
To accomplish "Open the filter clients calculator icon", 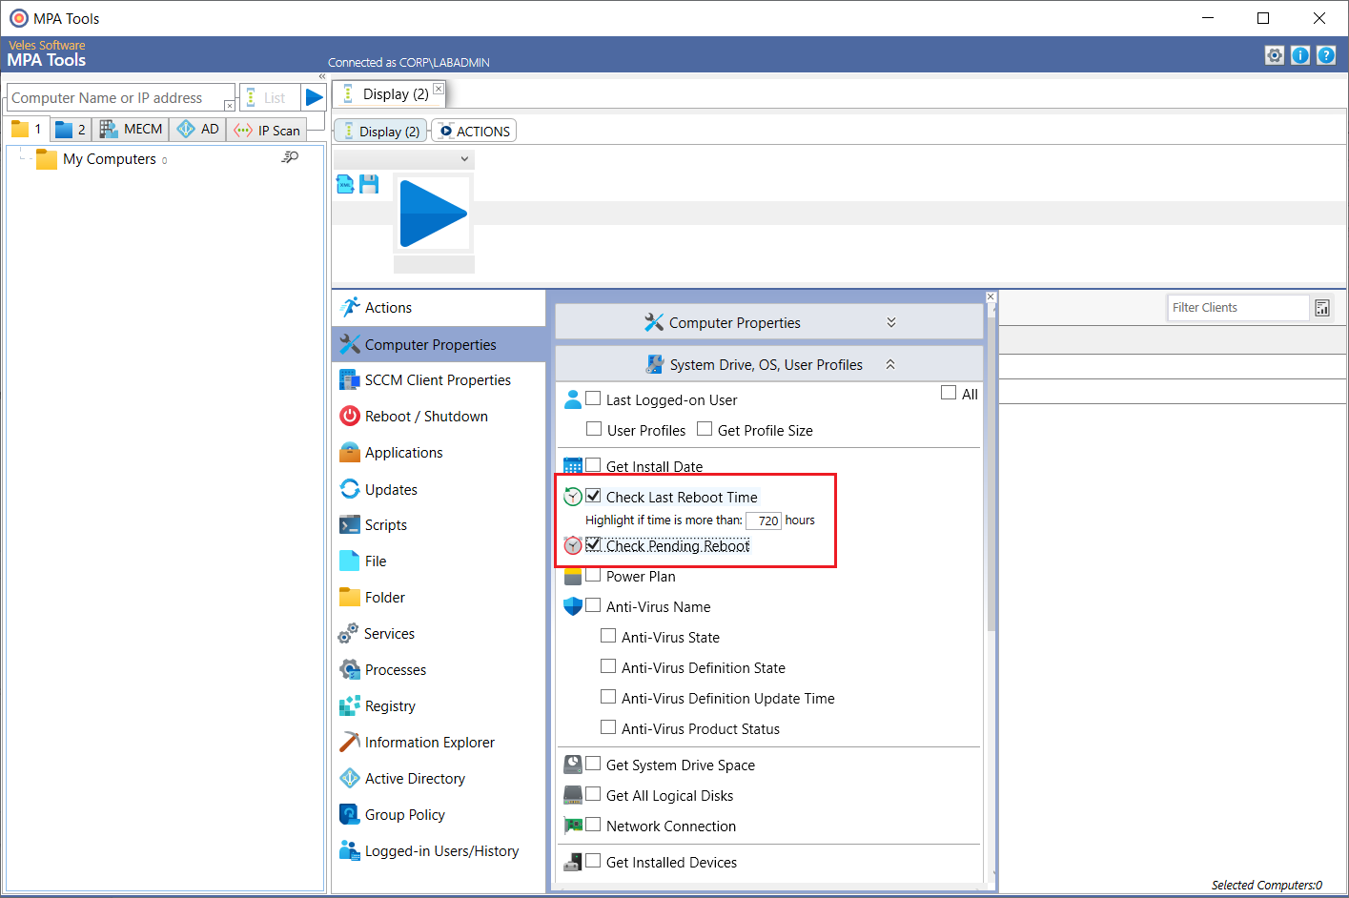I will 1322,308.
